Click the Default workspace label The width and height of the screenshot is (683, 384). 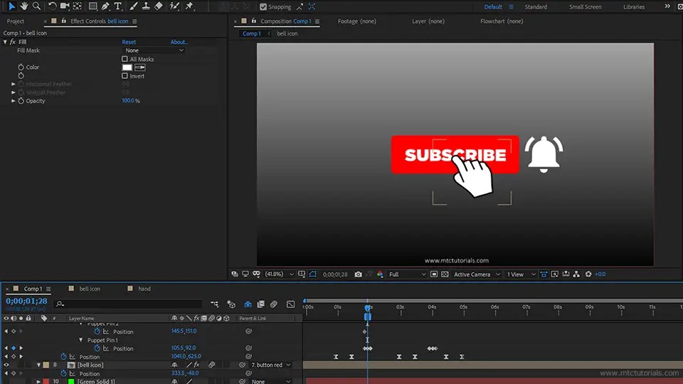(x=493, y=7)
